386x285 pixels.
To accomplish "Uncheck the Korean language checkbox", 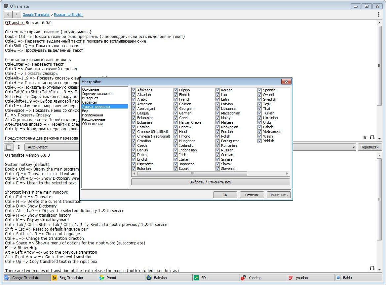I will tap(217, 90).
